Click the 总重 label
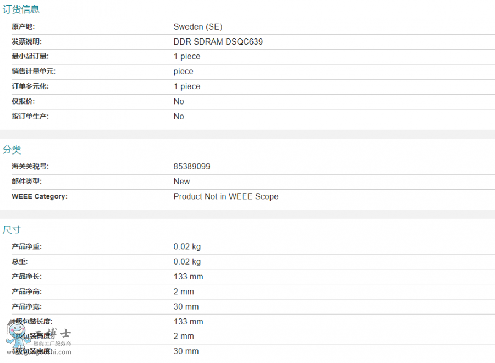Image resolution: width=495 pixels, height=363 pixels. [19, 262]
